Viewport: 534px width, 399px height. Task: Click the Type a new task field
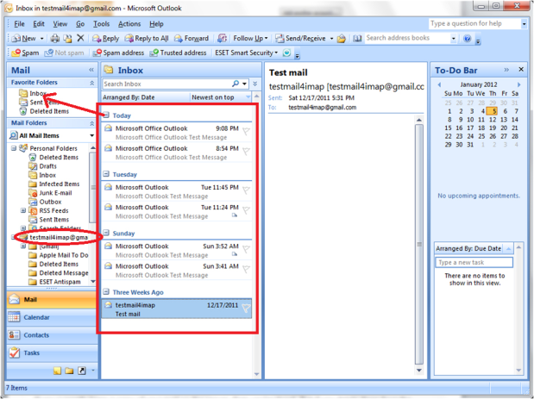pyautogui.click(x=474, y=262)
